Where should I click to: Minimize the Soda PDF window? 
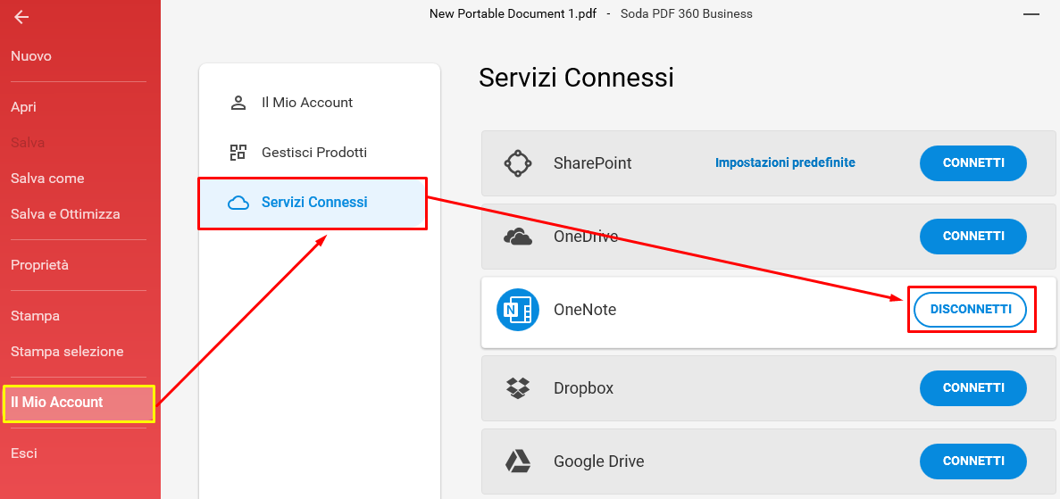1031,13
